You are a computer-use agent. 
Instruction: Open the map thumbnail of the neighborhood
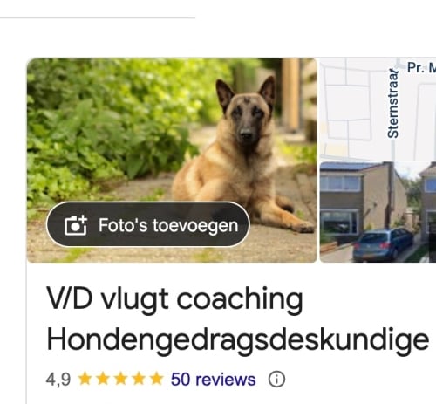coord(378,109)
